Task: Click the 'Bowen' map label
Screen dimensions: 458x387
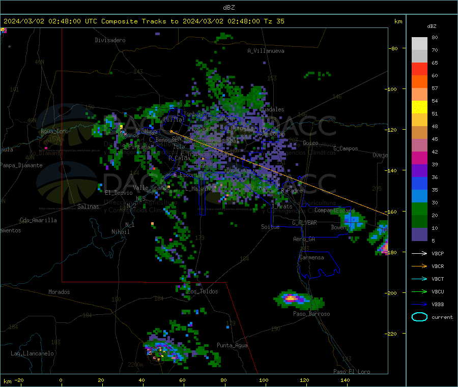Action: 339,227
